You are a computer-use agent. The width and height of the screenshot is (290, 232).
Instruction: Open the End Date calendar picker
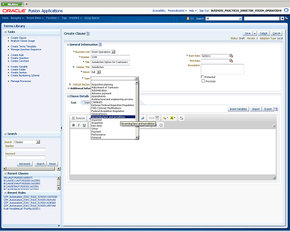[x=231, y=61]
